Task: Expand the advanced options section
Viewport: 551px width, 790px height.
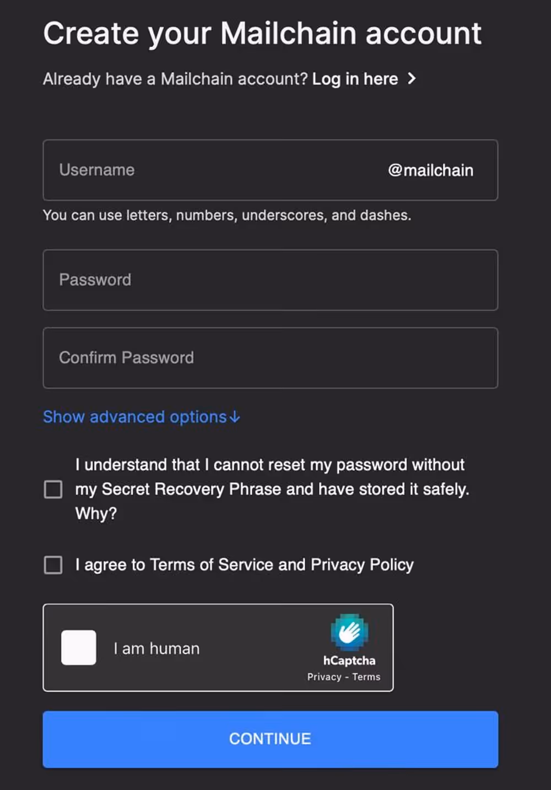Action: pos(134,417)
